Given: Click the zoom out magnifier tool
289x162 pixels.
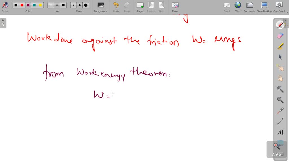Looking at the screenshot, I should [280, 100].
